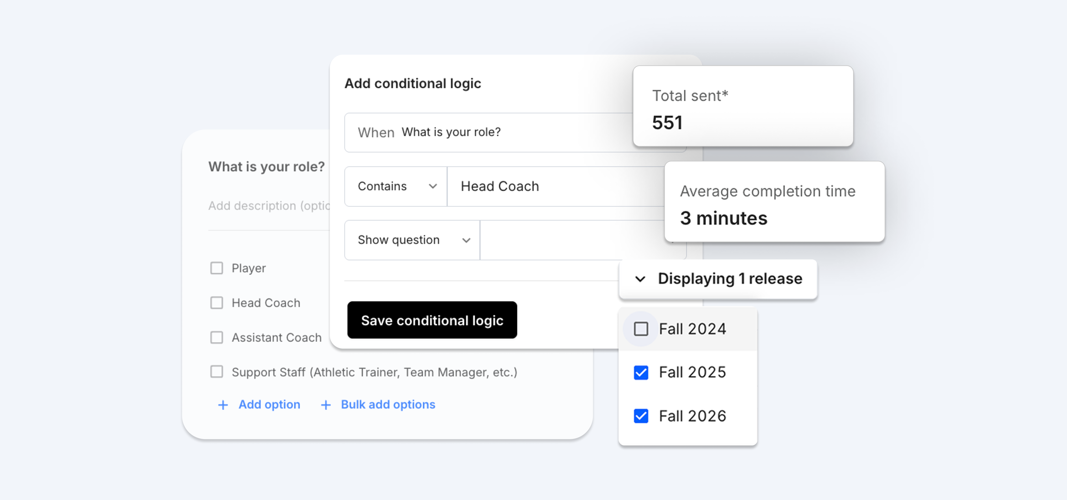Tick the Player role checkbox
Viewport: 1067px width, 500px height.
click(217, 268)
